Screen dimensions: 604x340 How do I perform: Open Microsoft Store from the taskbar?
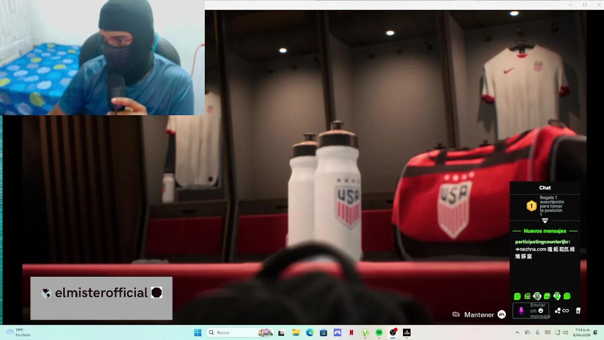tap(323, 332)
